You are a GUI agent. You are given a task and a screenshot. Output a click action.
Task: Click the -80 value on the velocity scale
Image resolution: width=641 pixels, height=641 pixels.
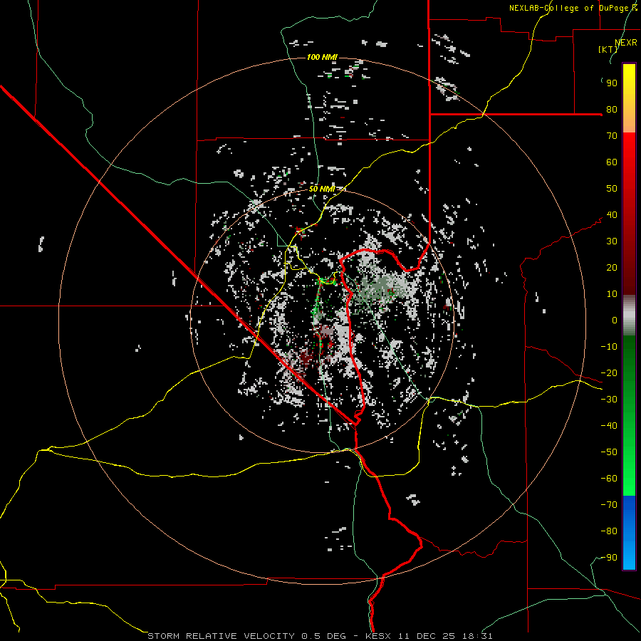(609, 531)
